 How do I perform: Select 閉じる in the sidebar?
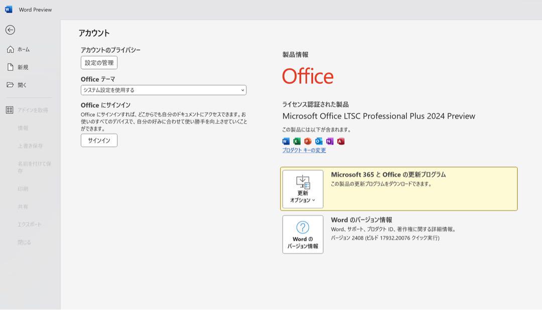24,242
